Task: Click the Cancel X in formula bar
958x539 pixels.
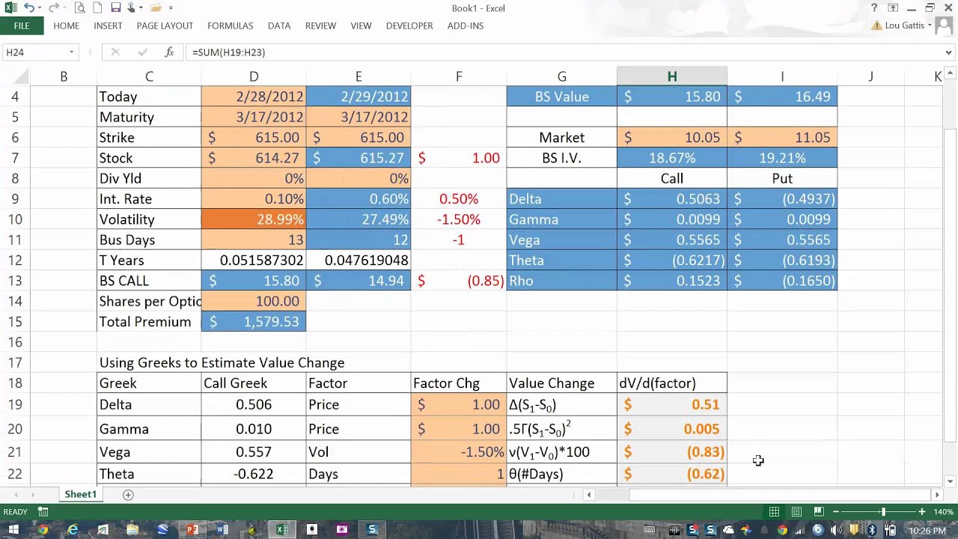Action: pyautogui.click(x=115, y=52)
